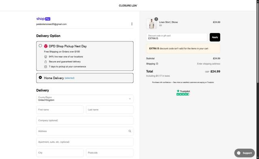Click the 'Linen Shirt | Stone' product name

point(168,22)
